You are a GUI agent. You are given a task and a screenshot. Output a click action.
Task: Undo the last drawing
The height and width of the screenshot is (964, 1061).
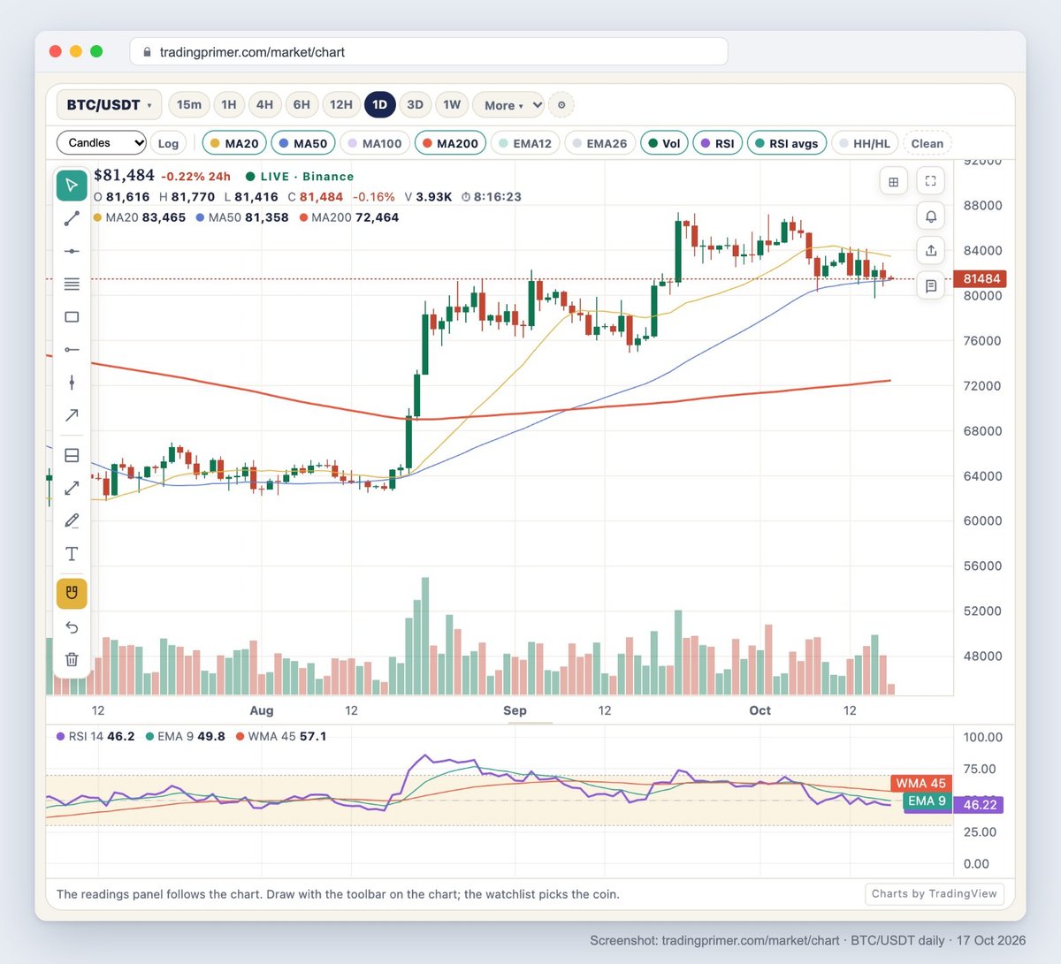point(72,626)
